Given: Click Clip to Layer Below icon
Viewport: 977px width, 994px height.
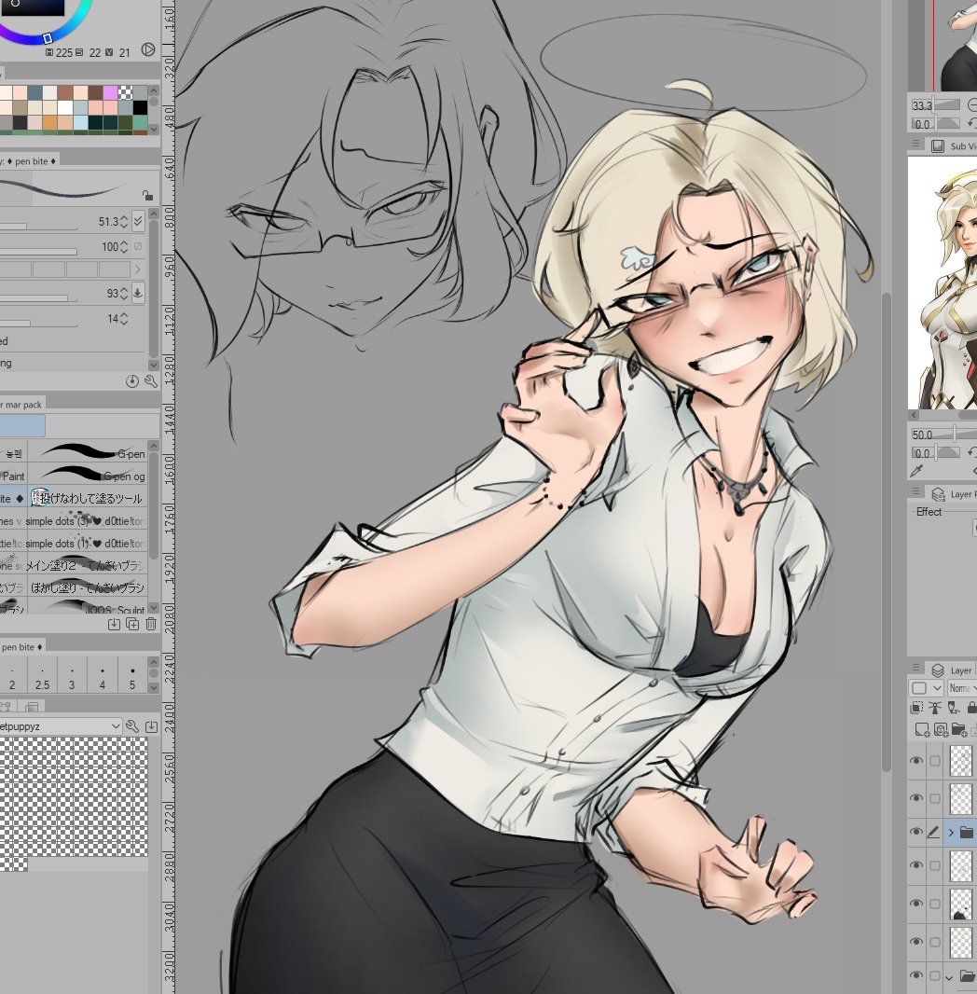Looking at the screenshot, I should (x=916, y=708).
